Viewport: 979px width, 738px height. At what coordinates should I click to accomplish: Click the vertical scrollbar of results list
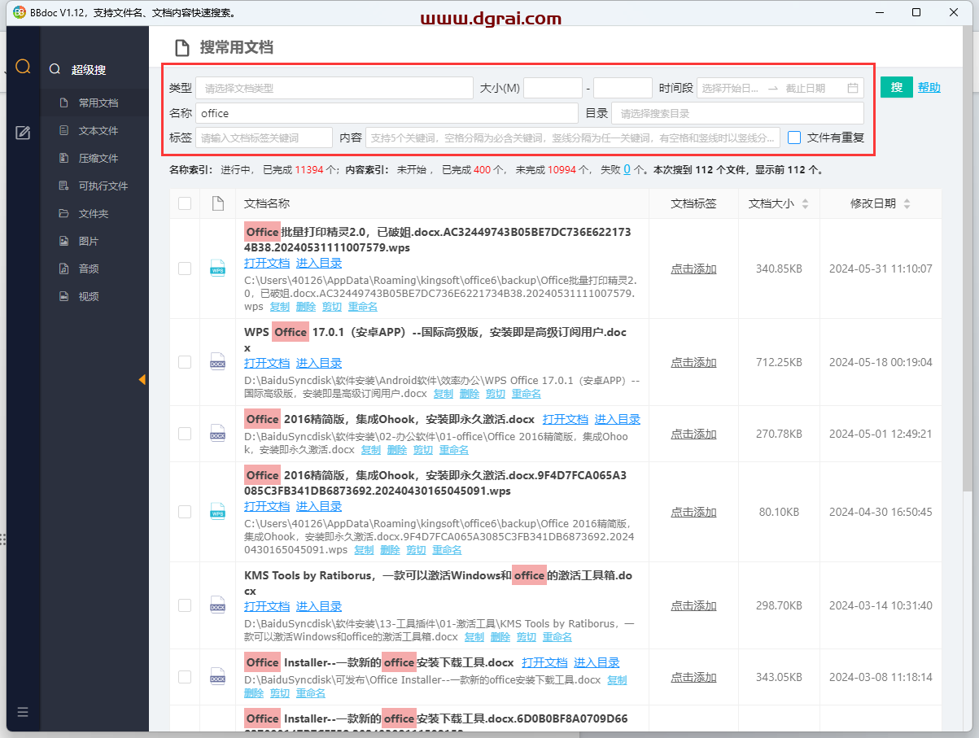point(967,260)
